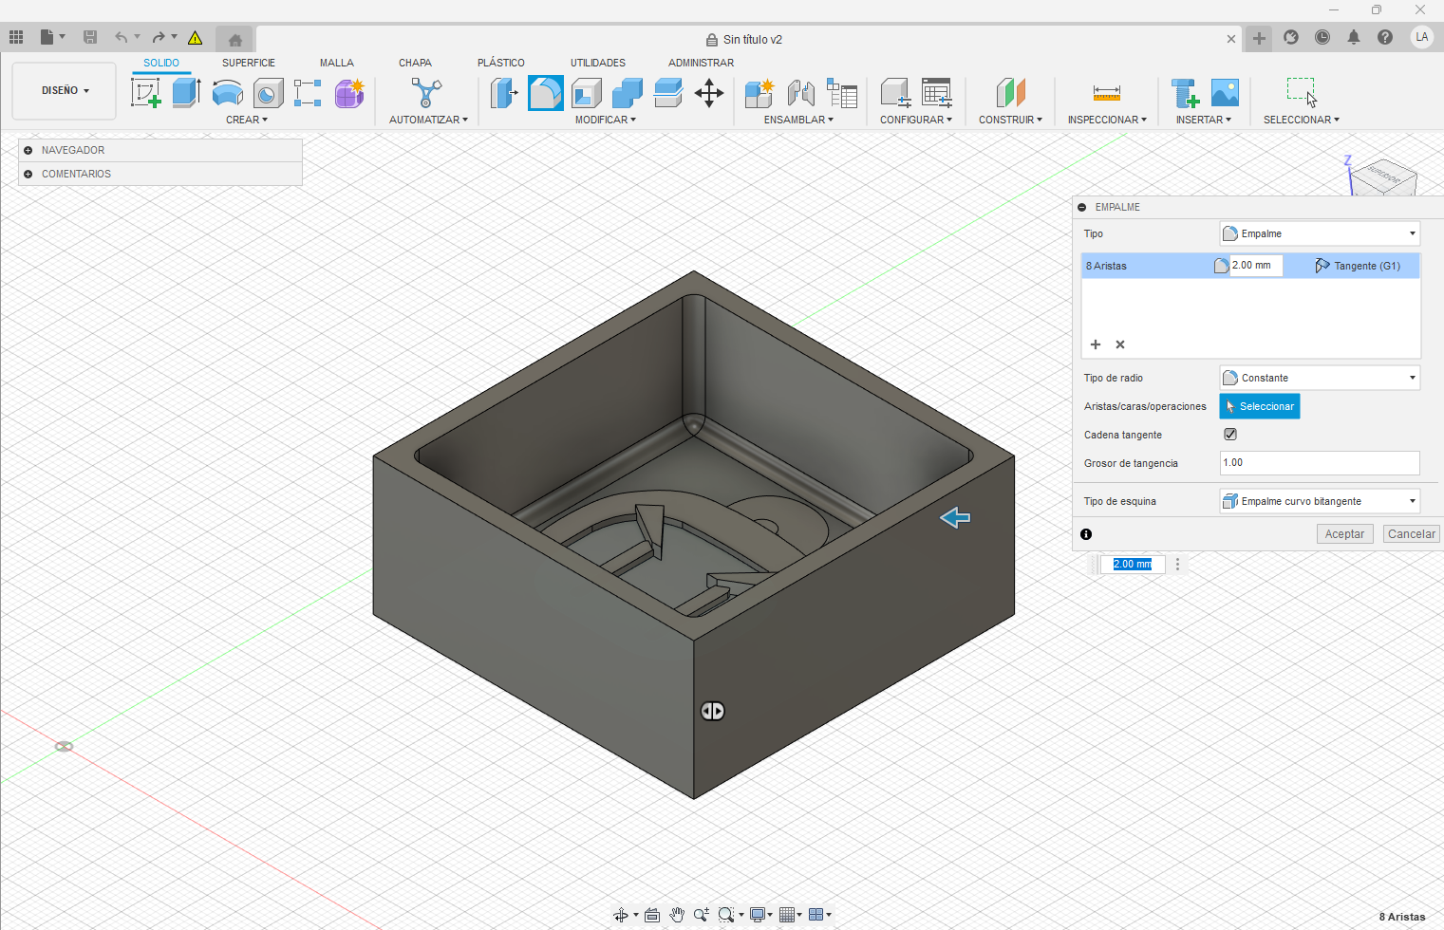
Task: Open the Help question mark icon
Action: coord(1385,37)
